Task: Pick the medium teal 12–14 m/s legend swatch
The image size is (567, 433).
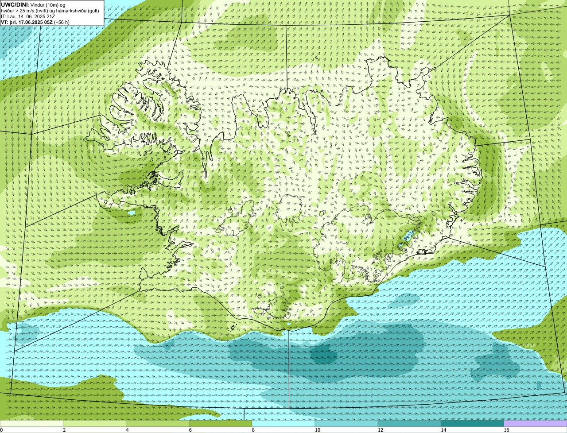Action: (409, 423)
